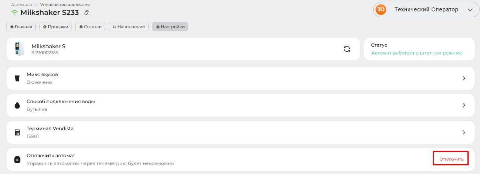Follow the Автоматы breadcrumb link
The height and width of the screenshot is (174, 480).
pos(22,5)
